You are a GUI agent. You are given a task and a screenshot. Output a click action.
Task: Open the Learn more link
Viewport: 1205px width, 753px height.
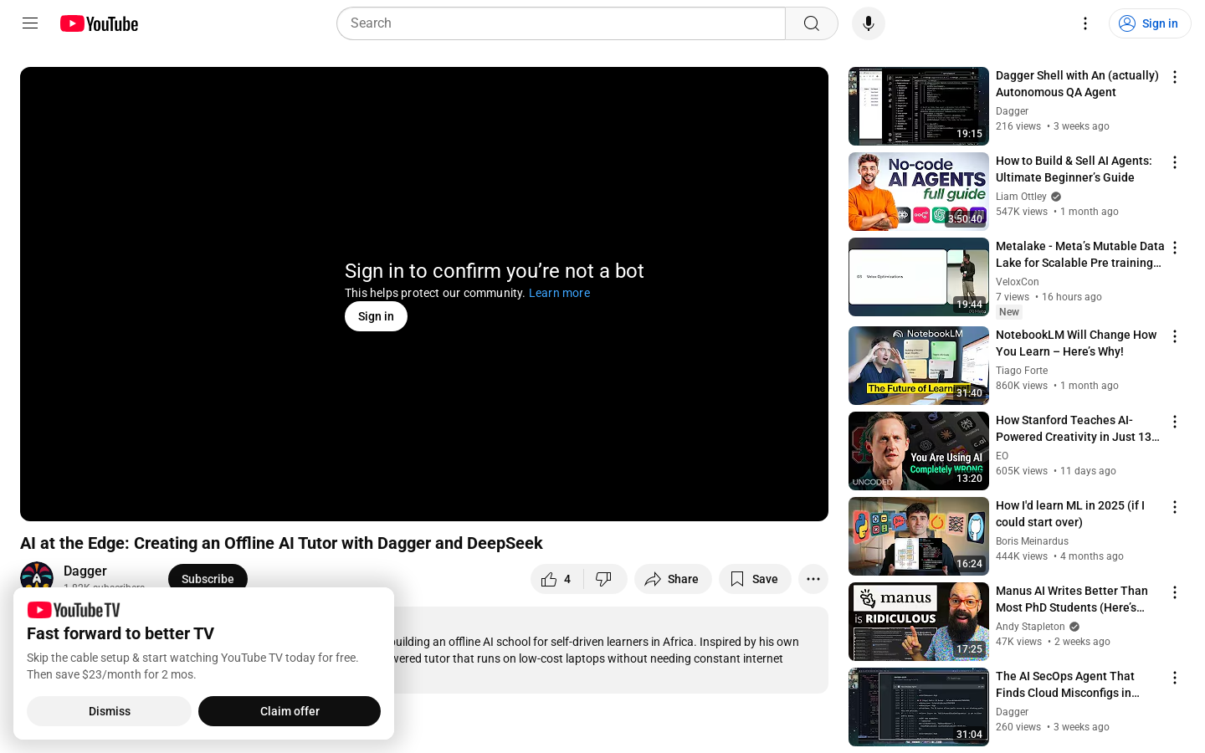559,293
